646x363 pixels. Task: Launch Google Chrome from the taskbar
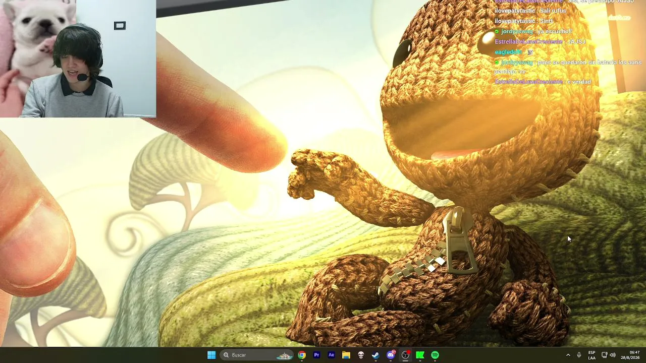(x=302, y=355)
